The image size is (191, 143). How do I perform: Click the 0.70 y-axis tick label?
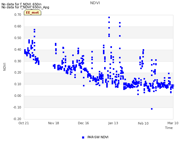point(18,15)
